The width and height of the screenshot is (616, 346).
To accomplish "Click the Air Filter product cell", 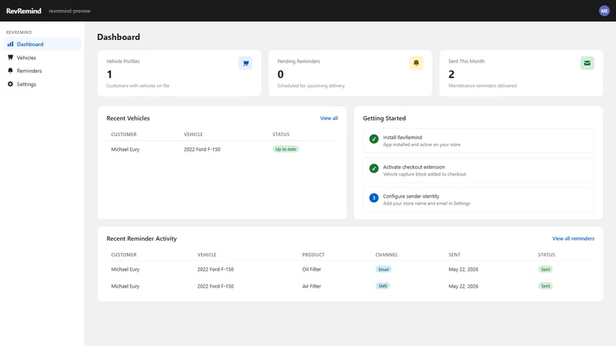I will (x=312, y=286).
